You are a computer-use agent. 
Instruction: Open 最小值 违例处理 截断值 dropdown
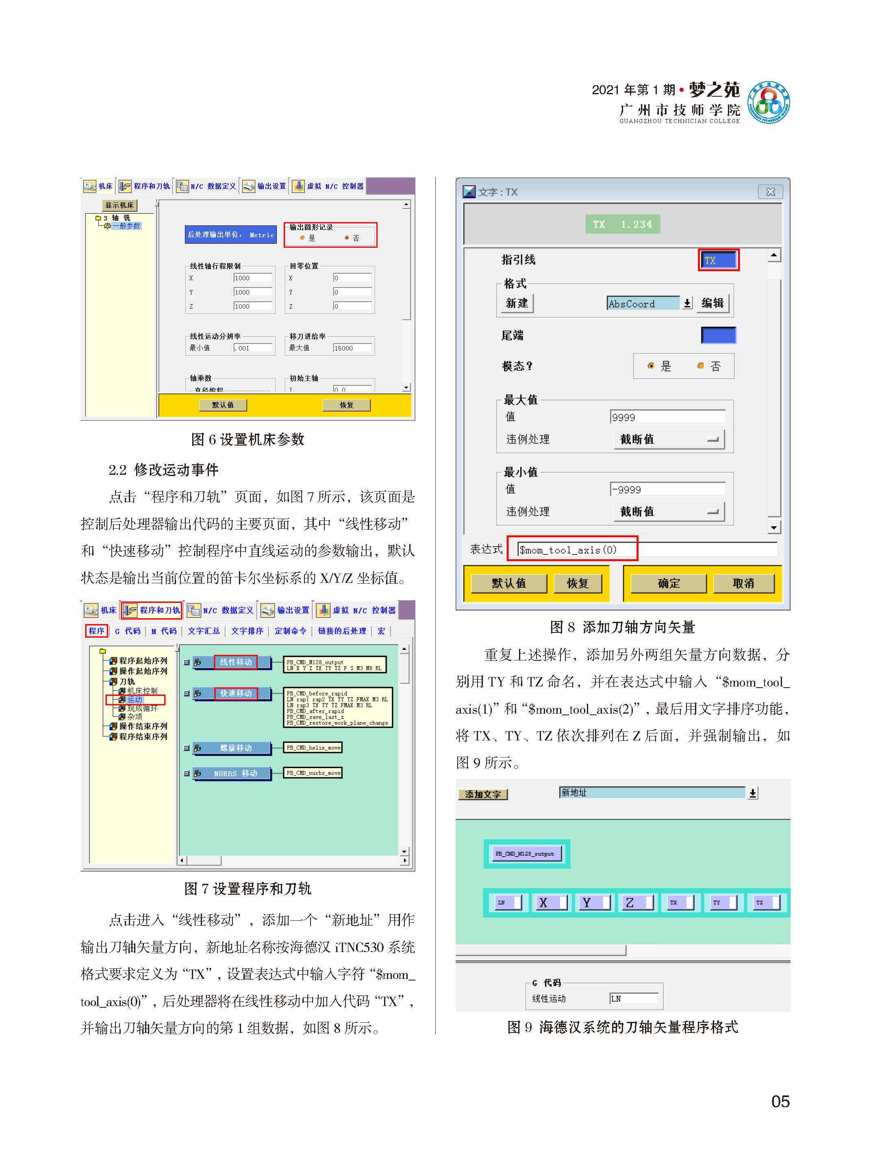click(x=669, y=511)
